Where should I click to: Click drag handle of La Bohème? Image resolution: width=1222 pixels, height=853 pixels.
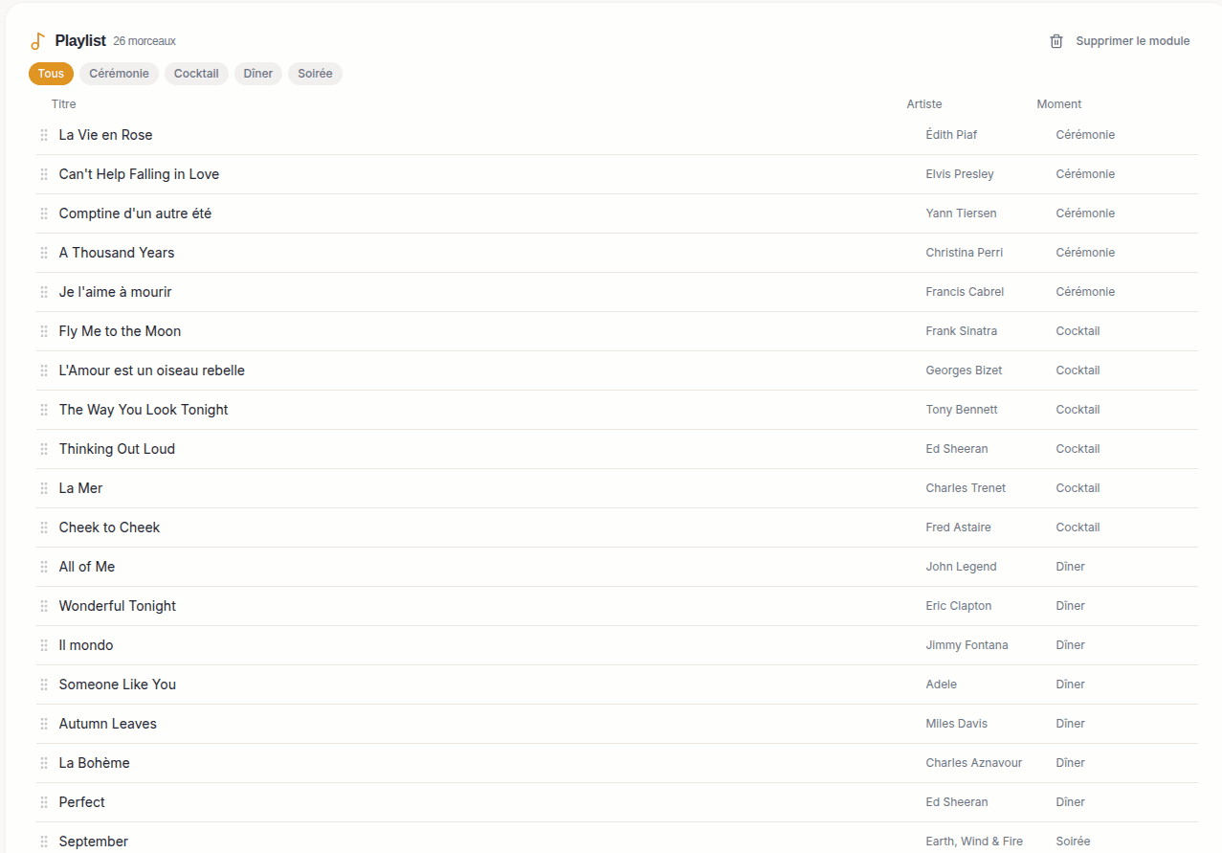(44, 763)
